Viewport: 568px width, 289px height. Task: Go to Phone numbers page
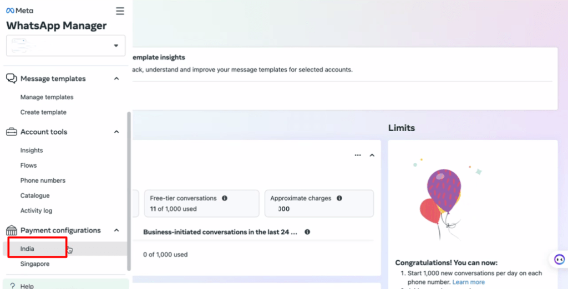coord(43,180)
